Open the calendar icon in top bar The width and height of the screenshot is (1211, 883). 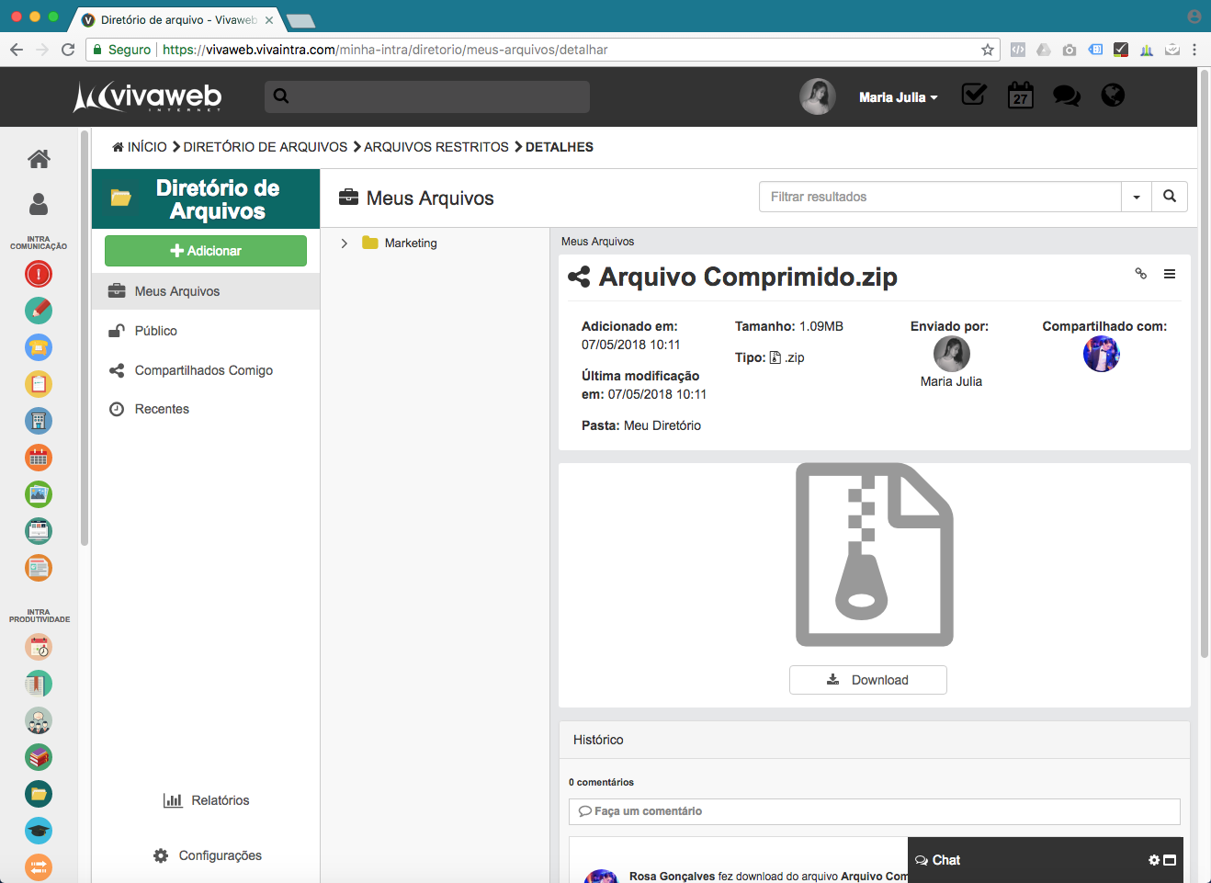point(1020,96)
